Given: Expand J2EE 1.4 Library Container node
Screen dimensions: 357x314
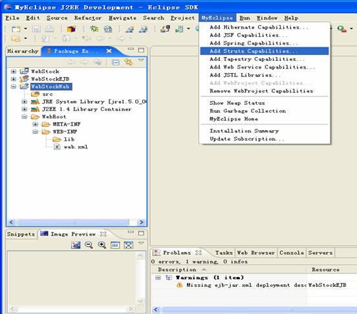Looking at the screenshot, I should 25,109.
